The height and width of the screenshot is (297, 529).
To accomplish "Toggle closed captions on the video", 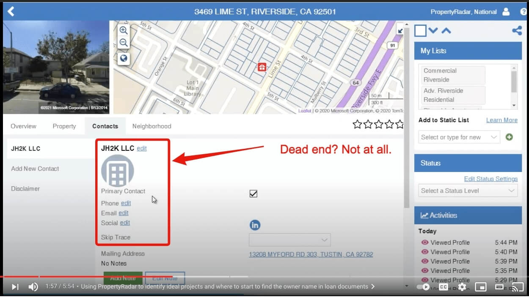I will tap(444, 287).
